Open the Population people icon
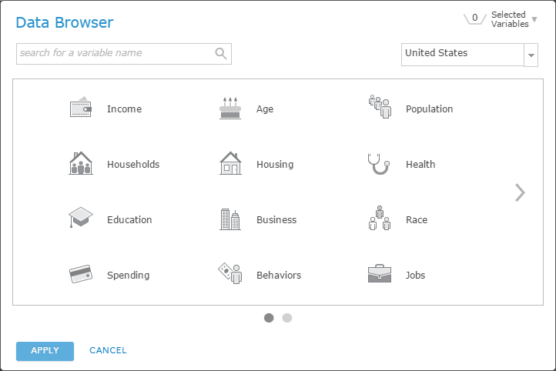 coord(380,107)
